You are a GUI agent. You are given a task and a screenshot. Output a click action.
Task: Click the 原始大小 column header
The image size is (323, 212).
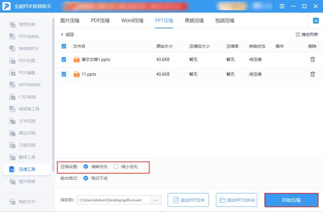click(x=164, y=46)
